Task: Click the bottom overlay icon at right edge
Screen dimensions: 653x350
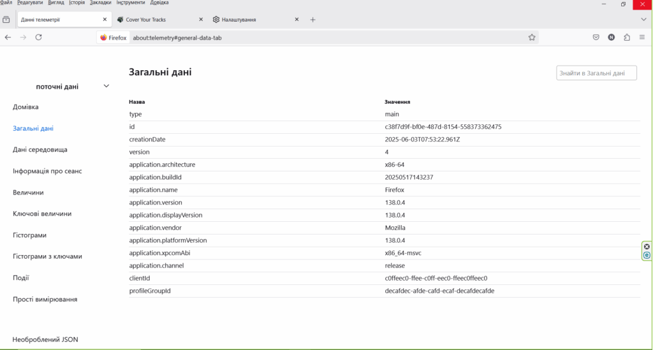Action: 647,255
